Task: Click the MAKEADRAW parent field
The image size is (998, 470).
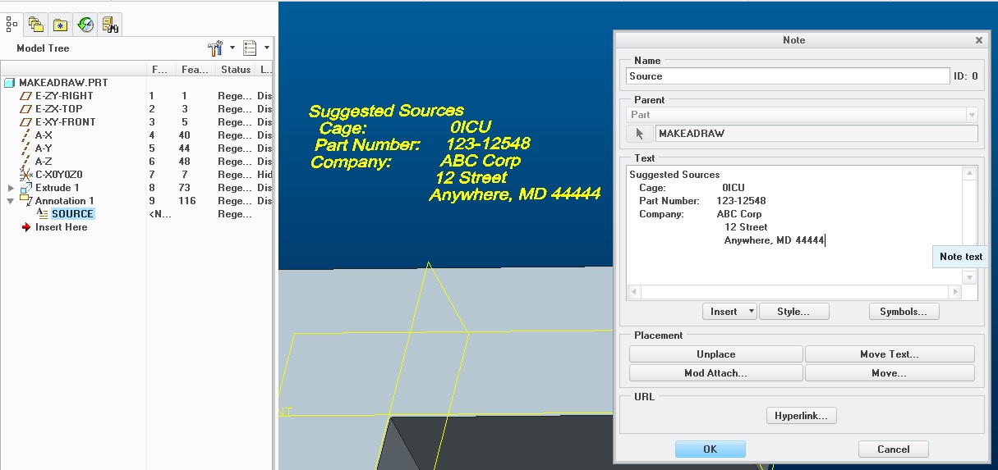Action: [816, 134]
